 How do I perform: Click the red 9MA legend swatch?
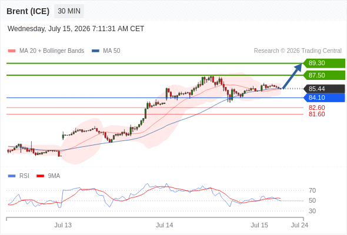(40, 176)
